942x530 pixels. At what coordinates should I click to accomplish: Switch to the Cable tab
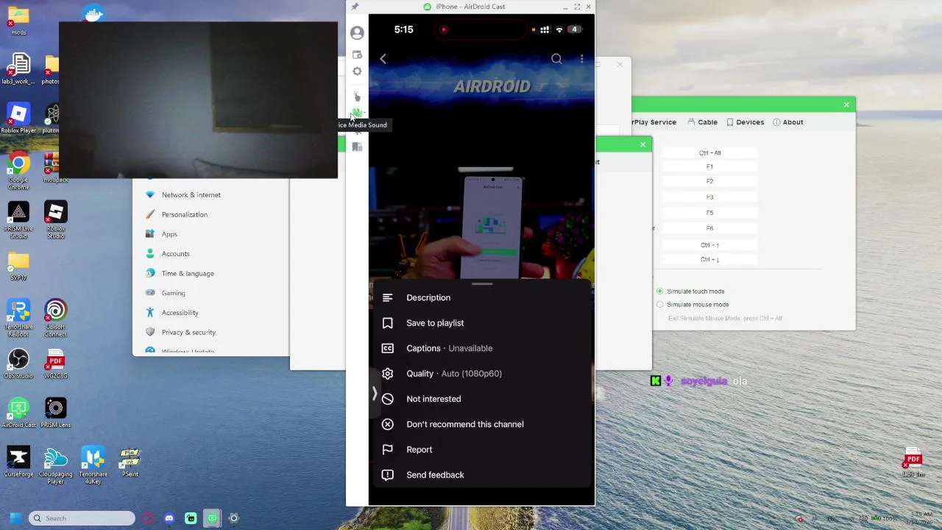(x=702, y=122)
